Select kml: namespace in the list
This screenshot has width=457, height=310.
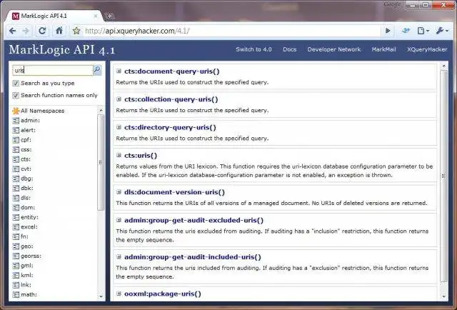click(x=27, y=275)
